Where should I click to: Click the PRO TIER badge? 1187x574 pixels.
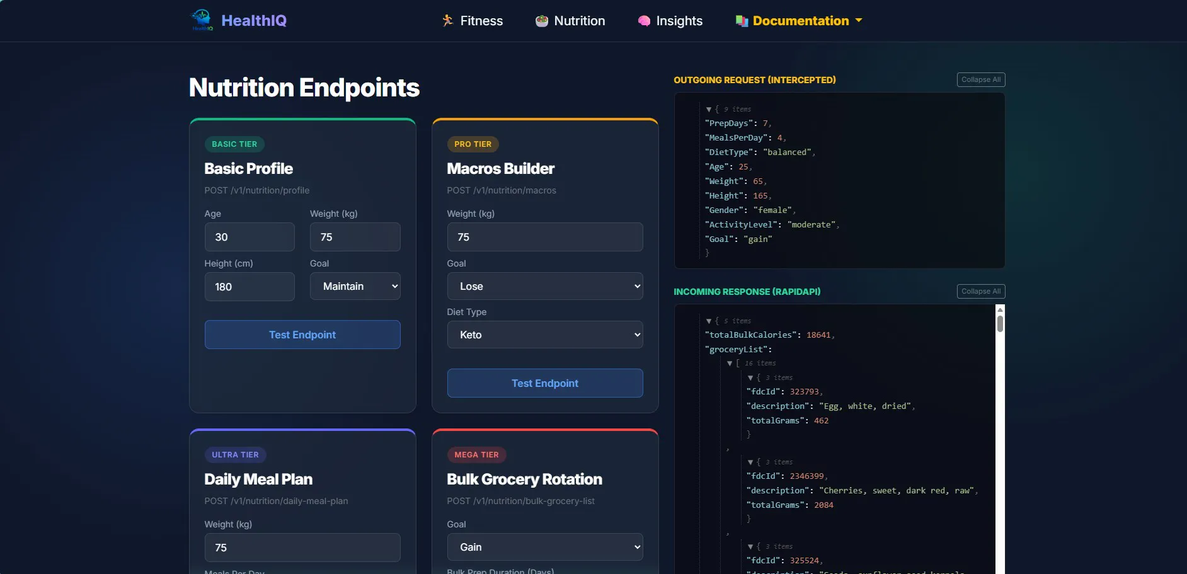click(473, 144)
